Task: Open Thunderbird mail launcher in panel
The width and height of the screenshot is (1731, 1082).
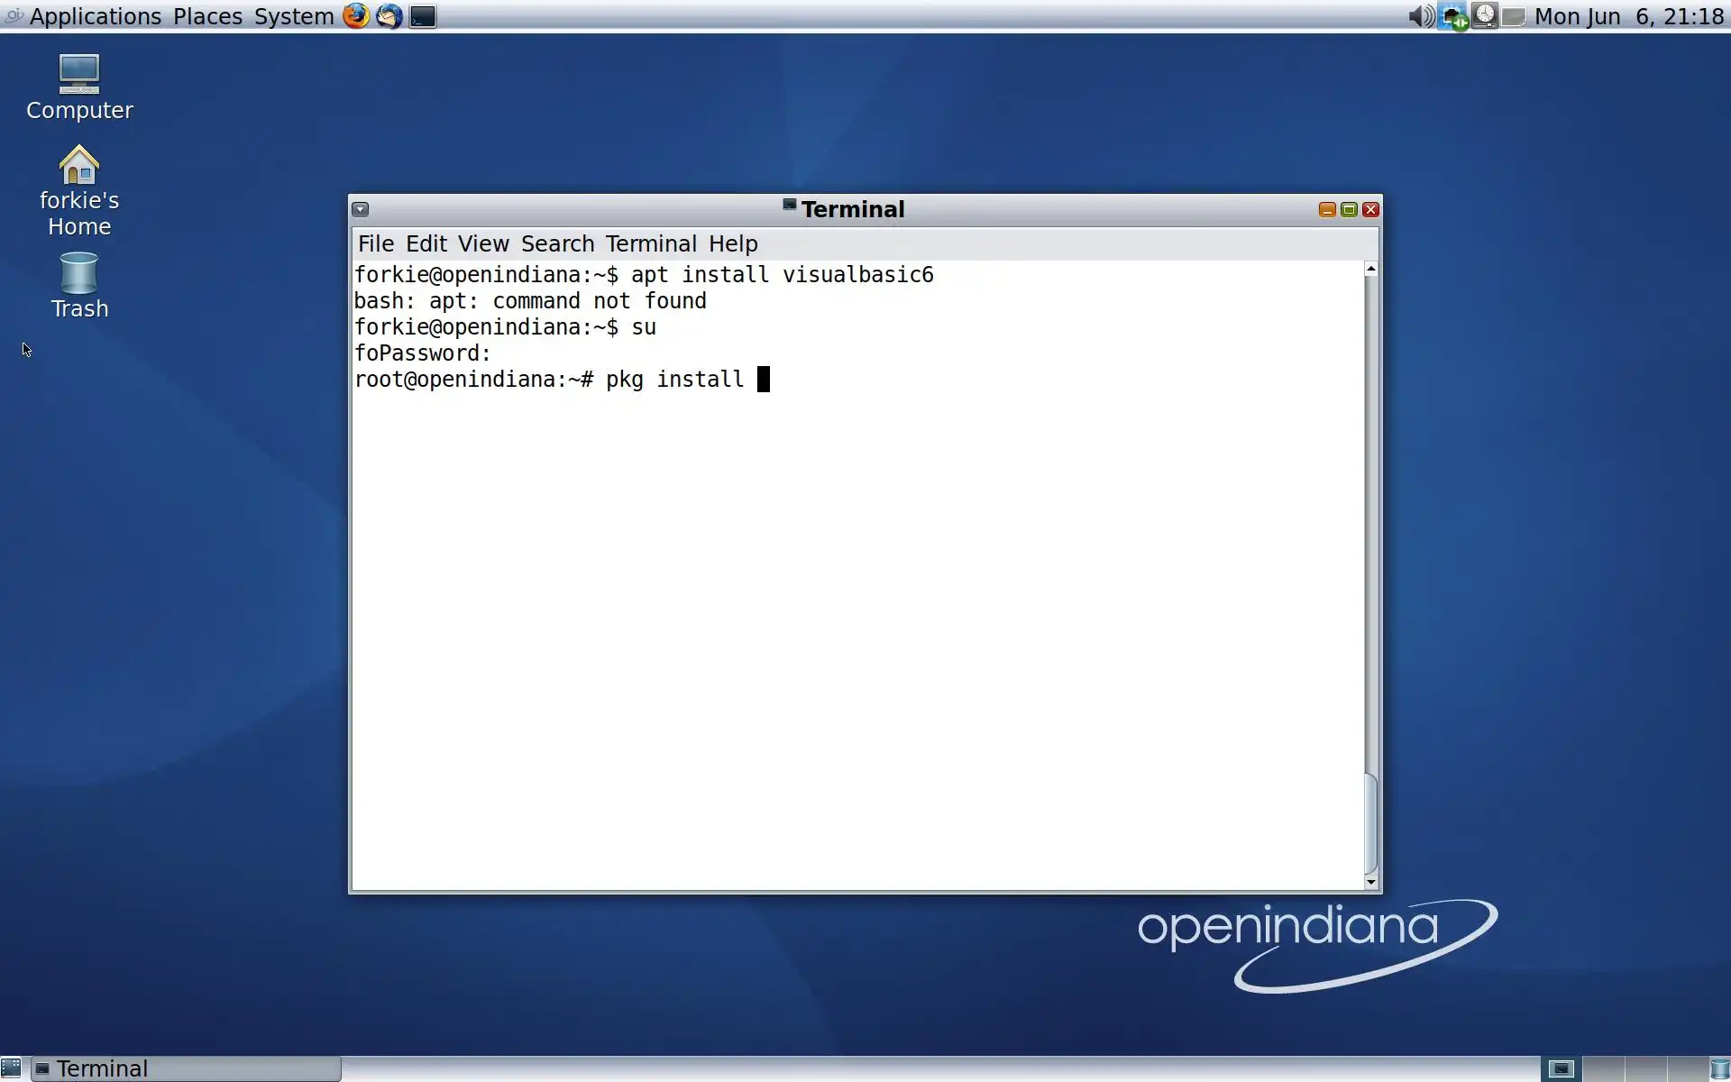Action: coord(389,16)
